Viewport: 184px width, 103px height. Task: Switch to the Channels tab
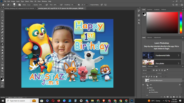click(150, 66)
